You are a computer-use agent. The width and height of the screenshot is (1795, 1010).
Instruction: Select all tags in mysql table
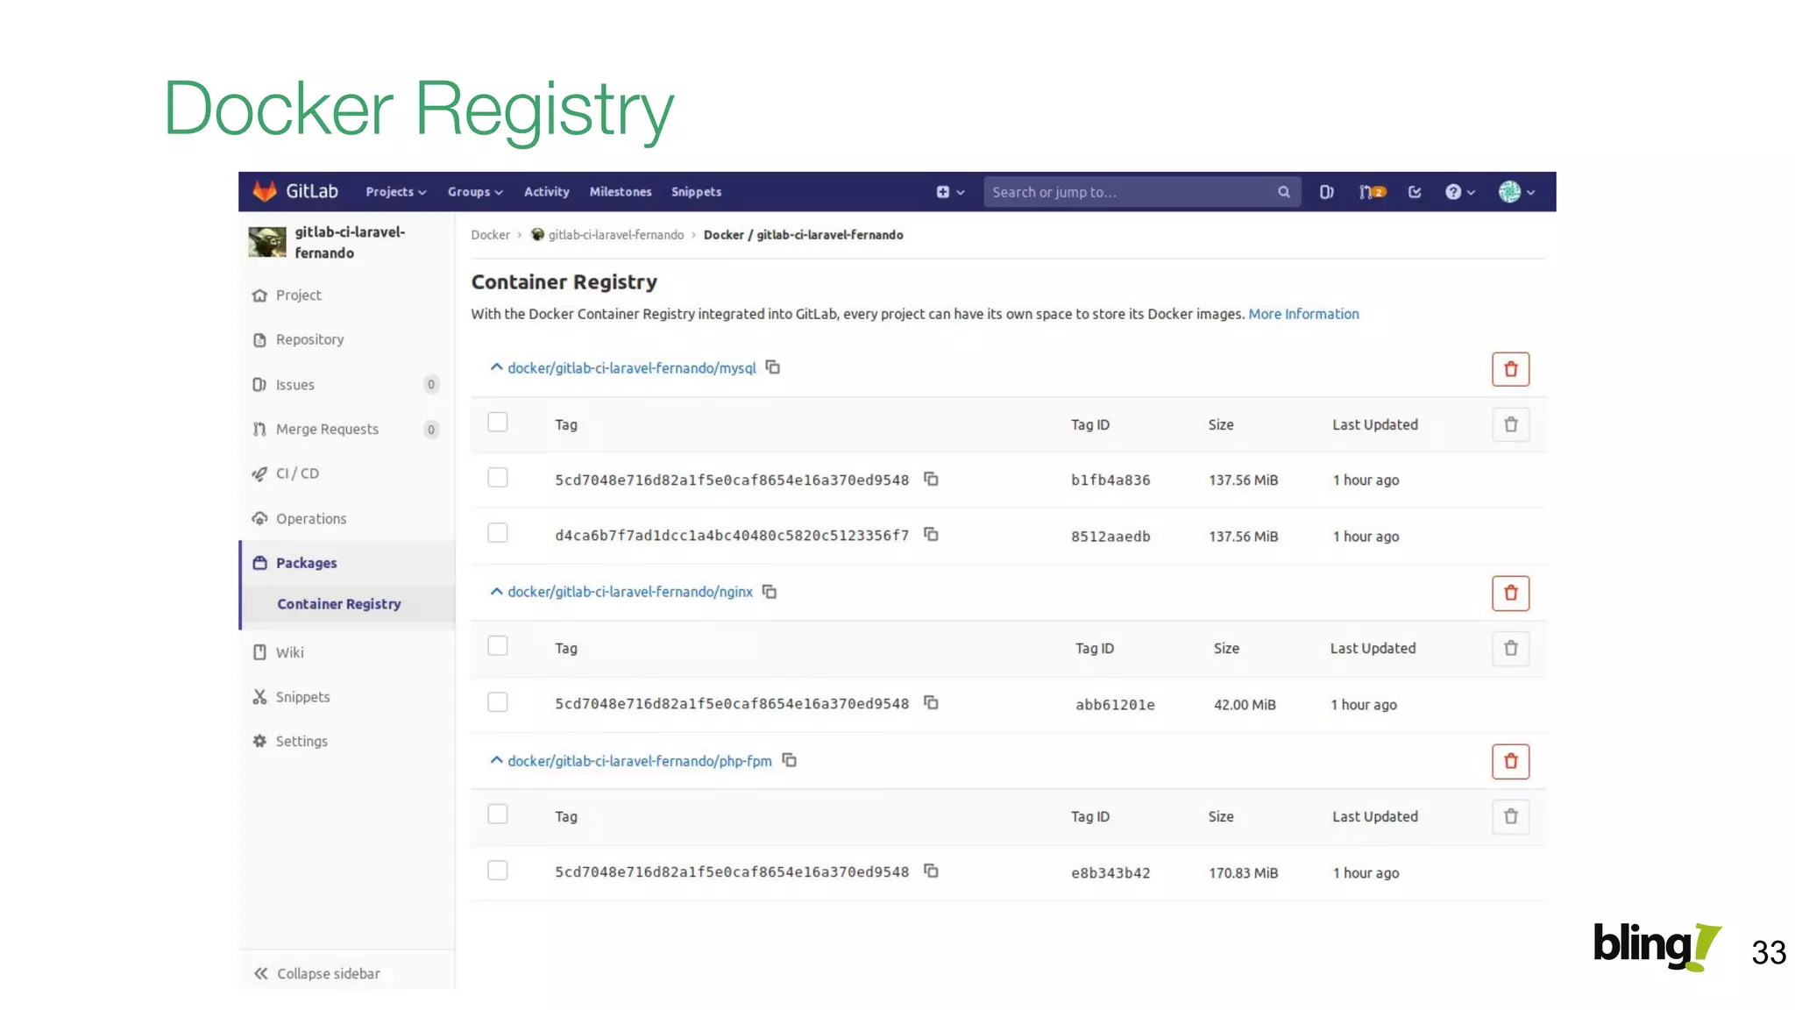[x=498, y=422]
